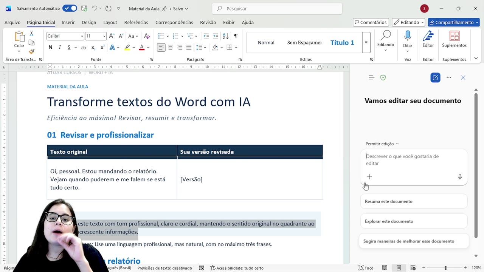Click the center alignment icon
Viewport: 484px width, 272px height.
(x=171, y=47)
